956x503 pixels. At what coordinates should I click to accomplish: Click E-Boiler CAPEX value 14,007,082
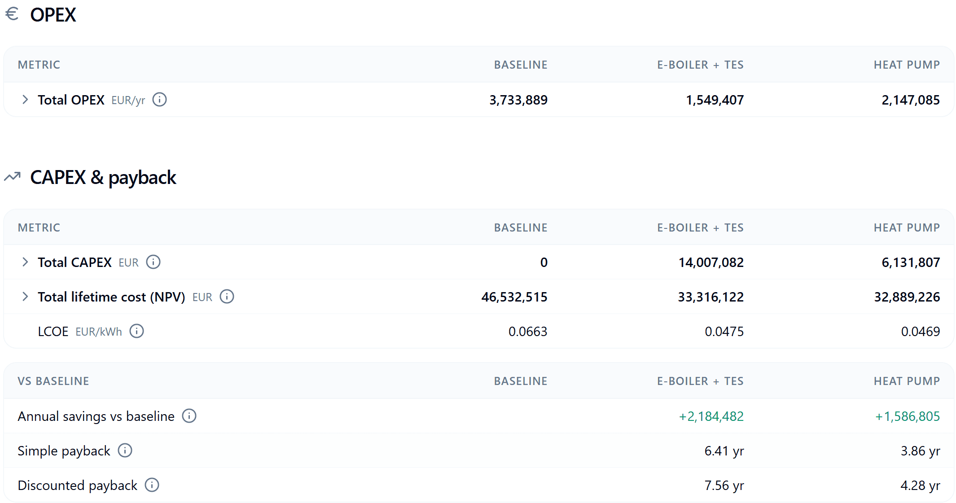(711, 262)
